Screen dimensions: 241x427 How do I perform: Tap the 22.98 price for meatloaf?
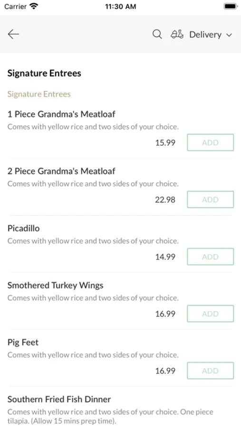tap(165, 200)
